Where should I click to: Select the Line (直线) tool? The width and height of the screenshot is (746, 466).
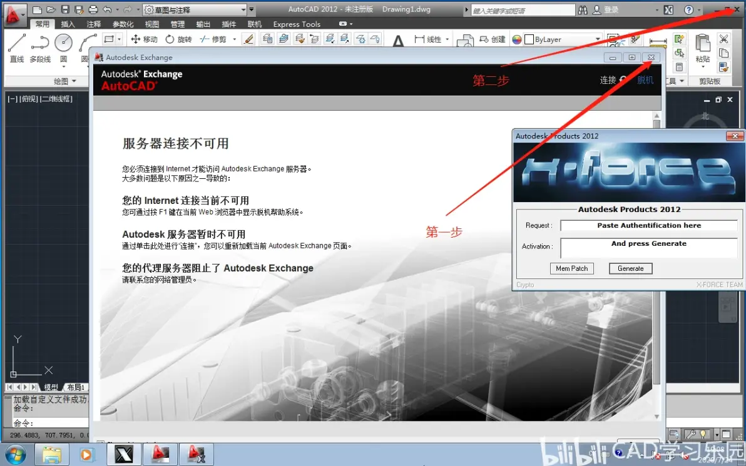coord(17,48)
